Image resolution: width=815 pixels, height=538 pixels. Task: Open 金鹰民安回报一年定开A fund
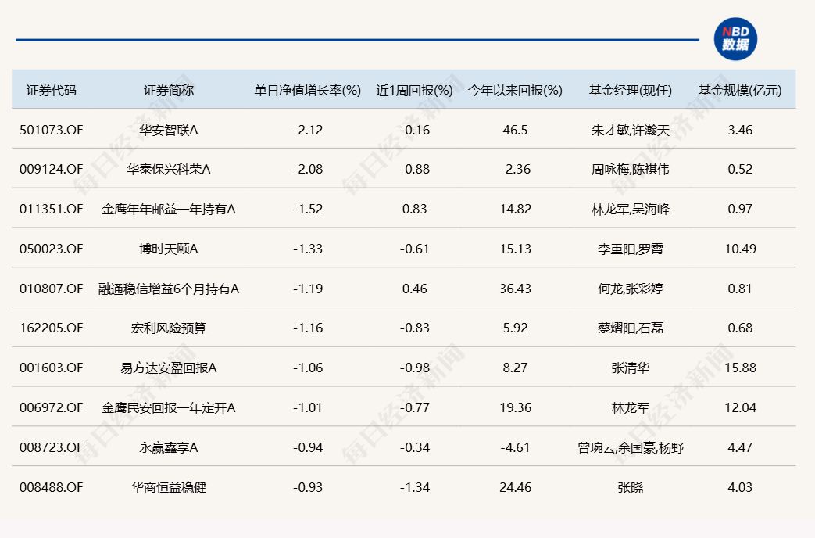tap(169, 407)
